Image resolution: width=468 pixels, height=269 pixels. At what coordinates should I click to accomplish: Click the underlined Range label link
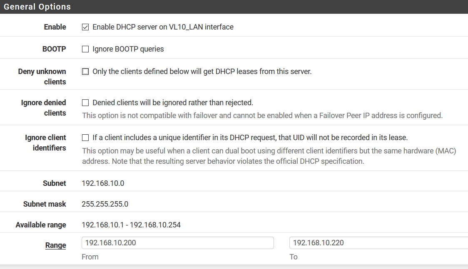click(56, 245)
